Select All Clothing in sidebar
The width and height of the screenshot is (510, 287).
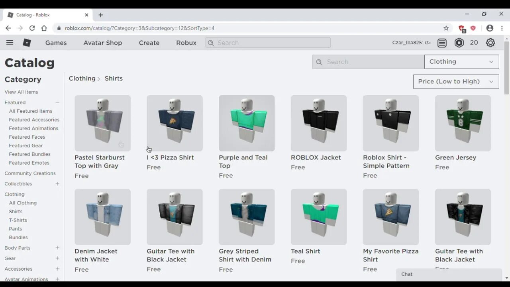(x=23, y=203)
